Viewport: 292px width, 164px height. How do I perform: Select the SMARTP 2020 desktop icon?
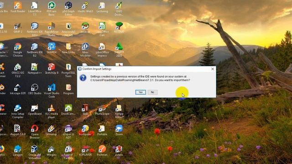pyautogui.click(x=119, y=50)
